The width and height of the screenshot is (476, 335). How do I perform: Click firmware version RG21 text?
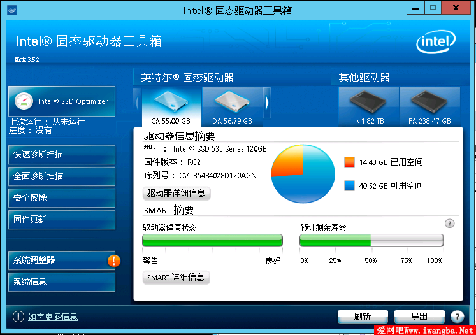point(196,162)
